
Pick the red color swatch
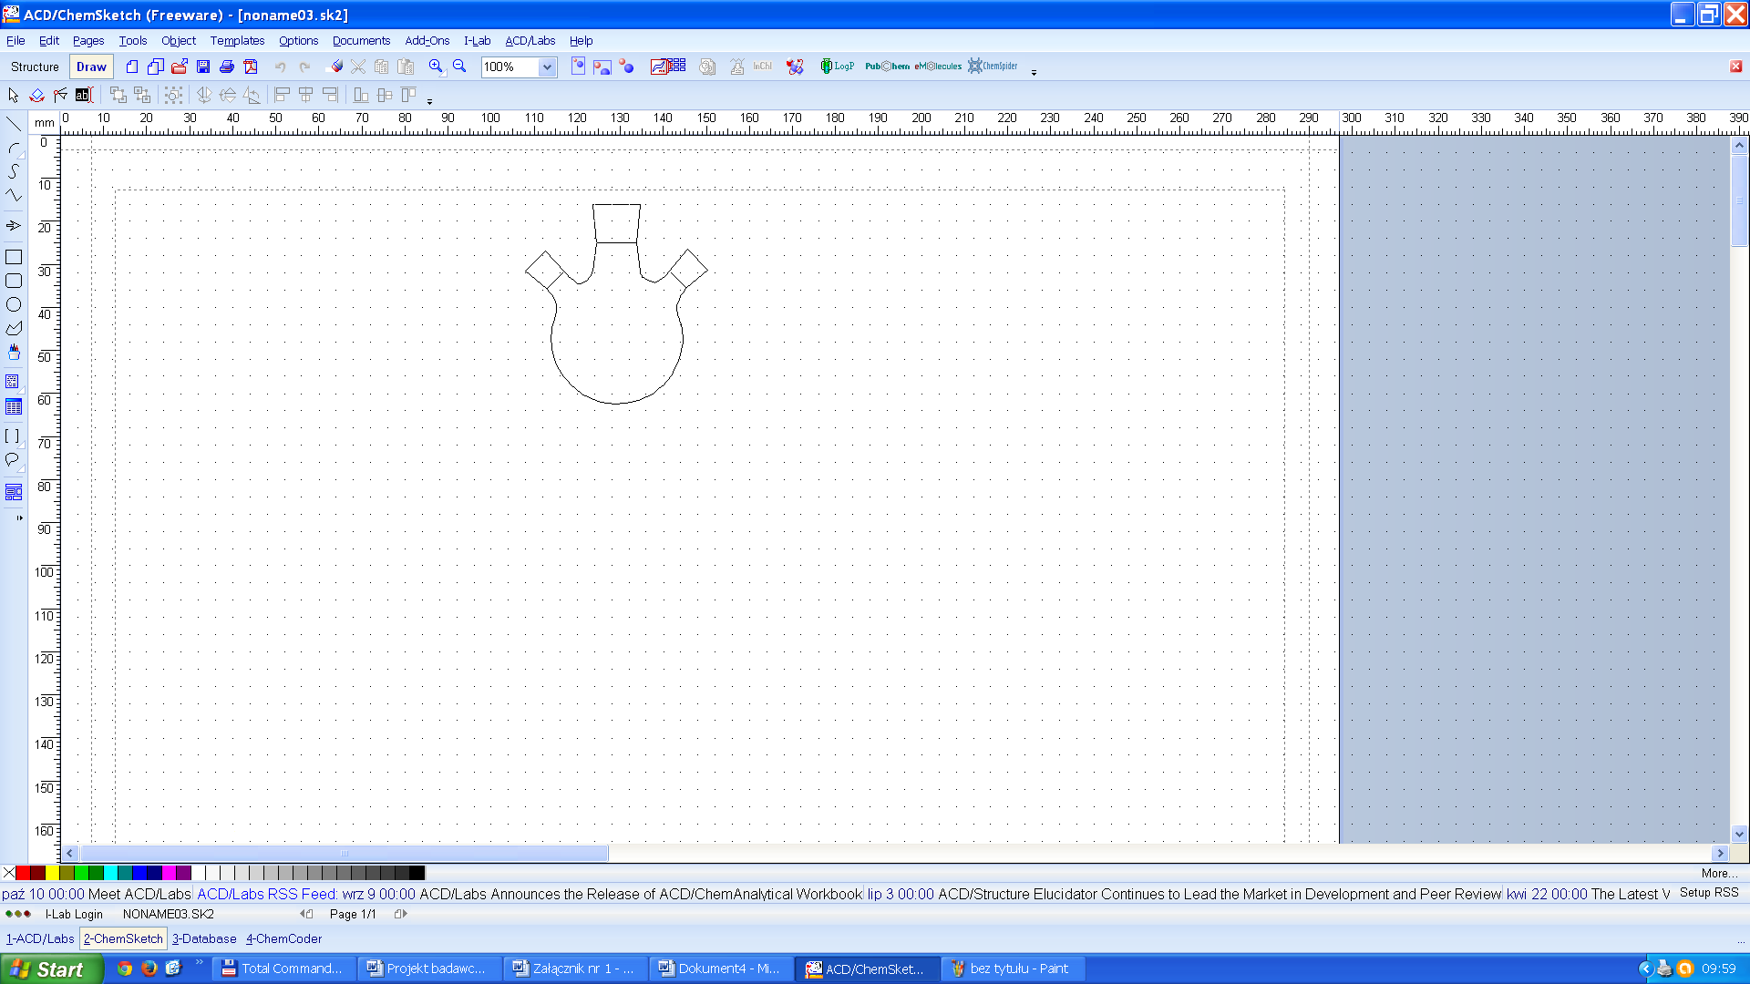[x=23, y=873]
